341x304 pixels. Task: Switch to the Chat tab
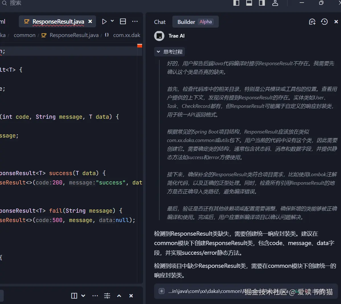[160, 22]
